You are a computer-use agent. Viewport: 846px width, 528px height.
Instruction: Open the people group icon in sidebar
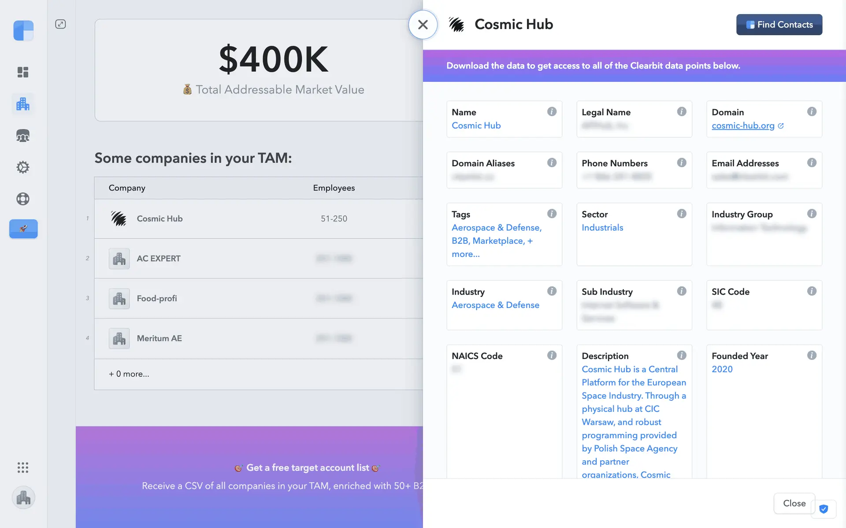[x=23, y=136]
